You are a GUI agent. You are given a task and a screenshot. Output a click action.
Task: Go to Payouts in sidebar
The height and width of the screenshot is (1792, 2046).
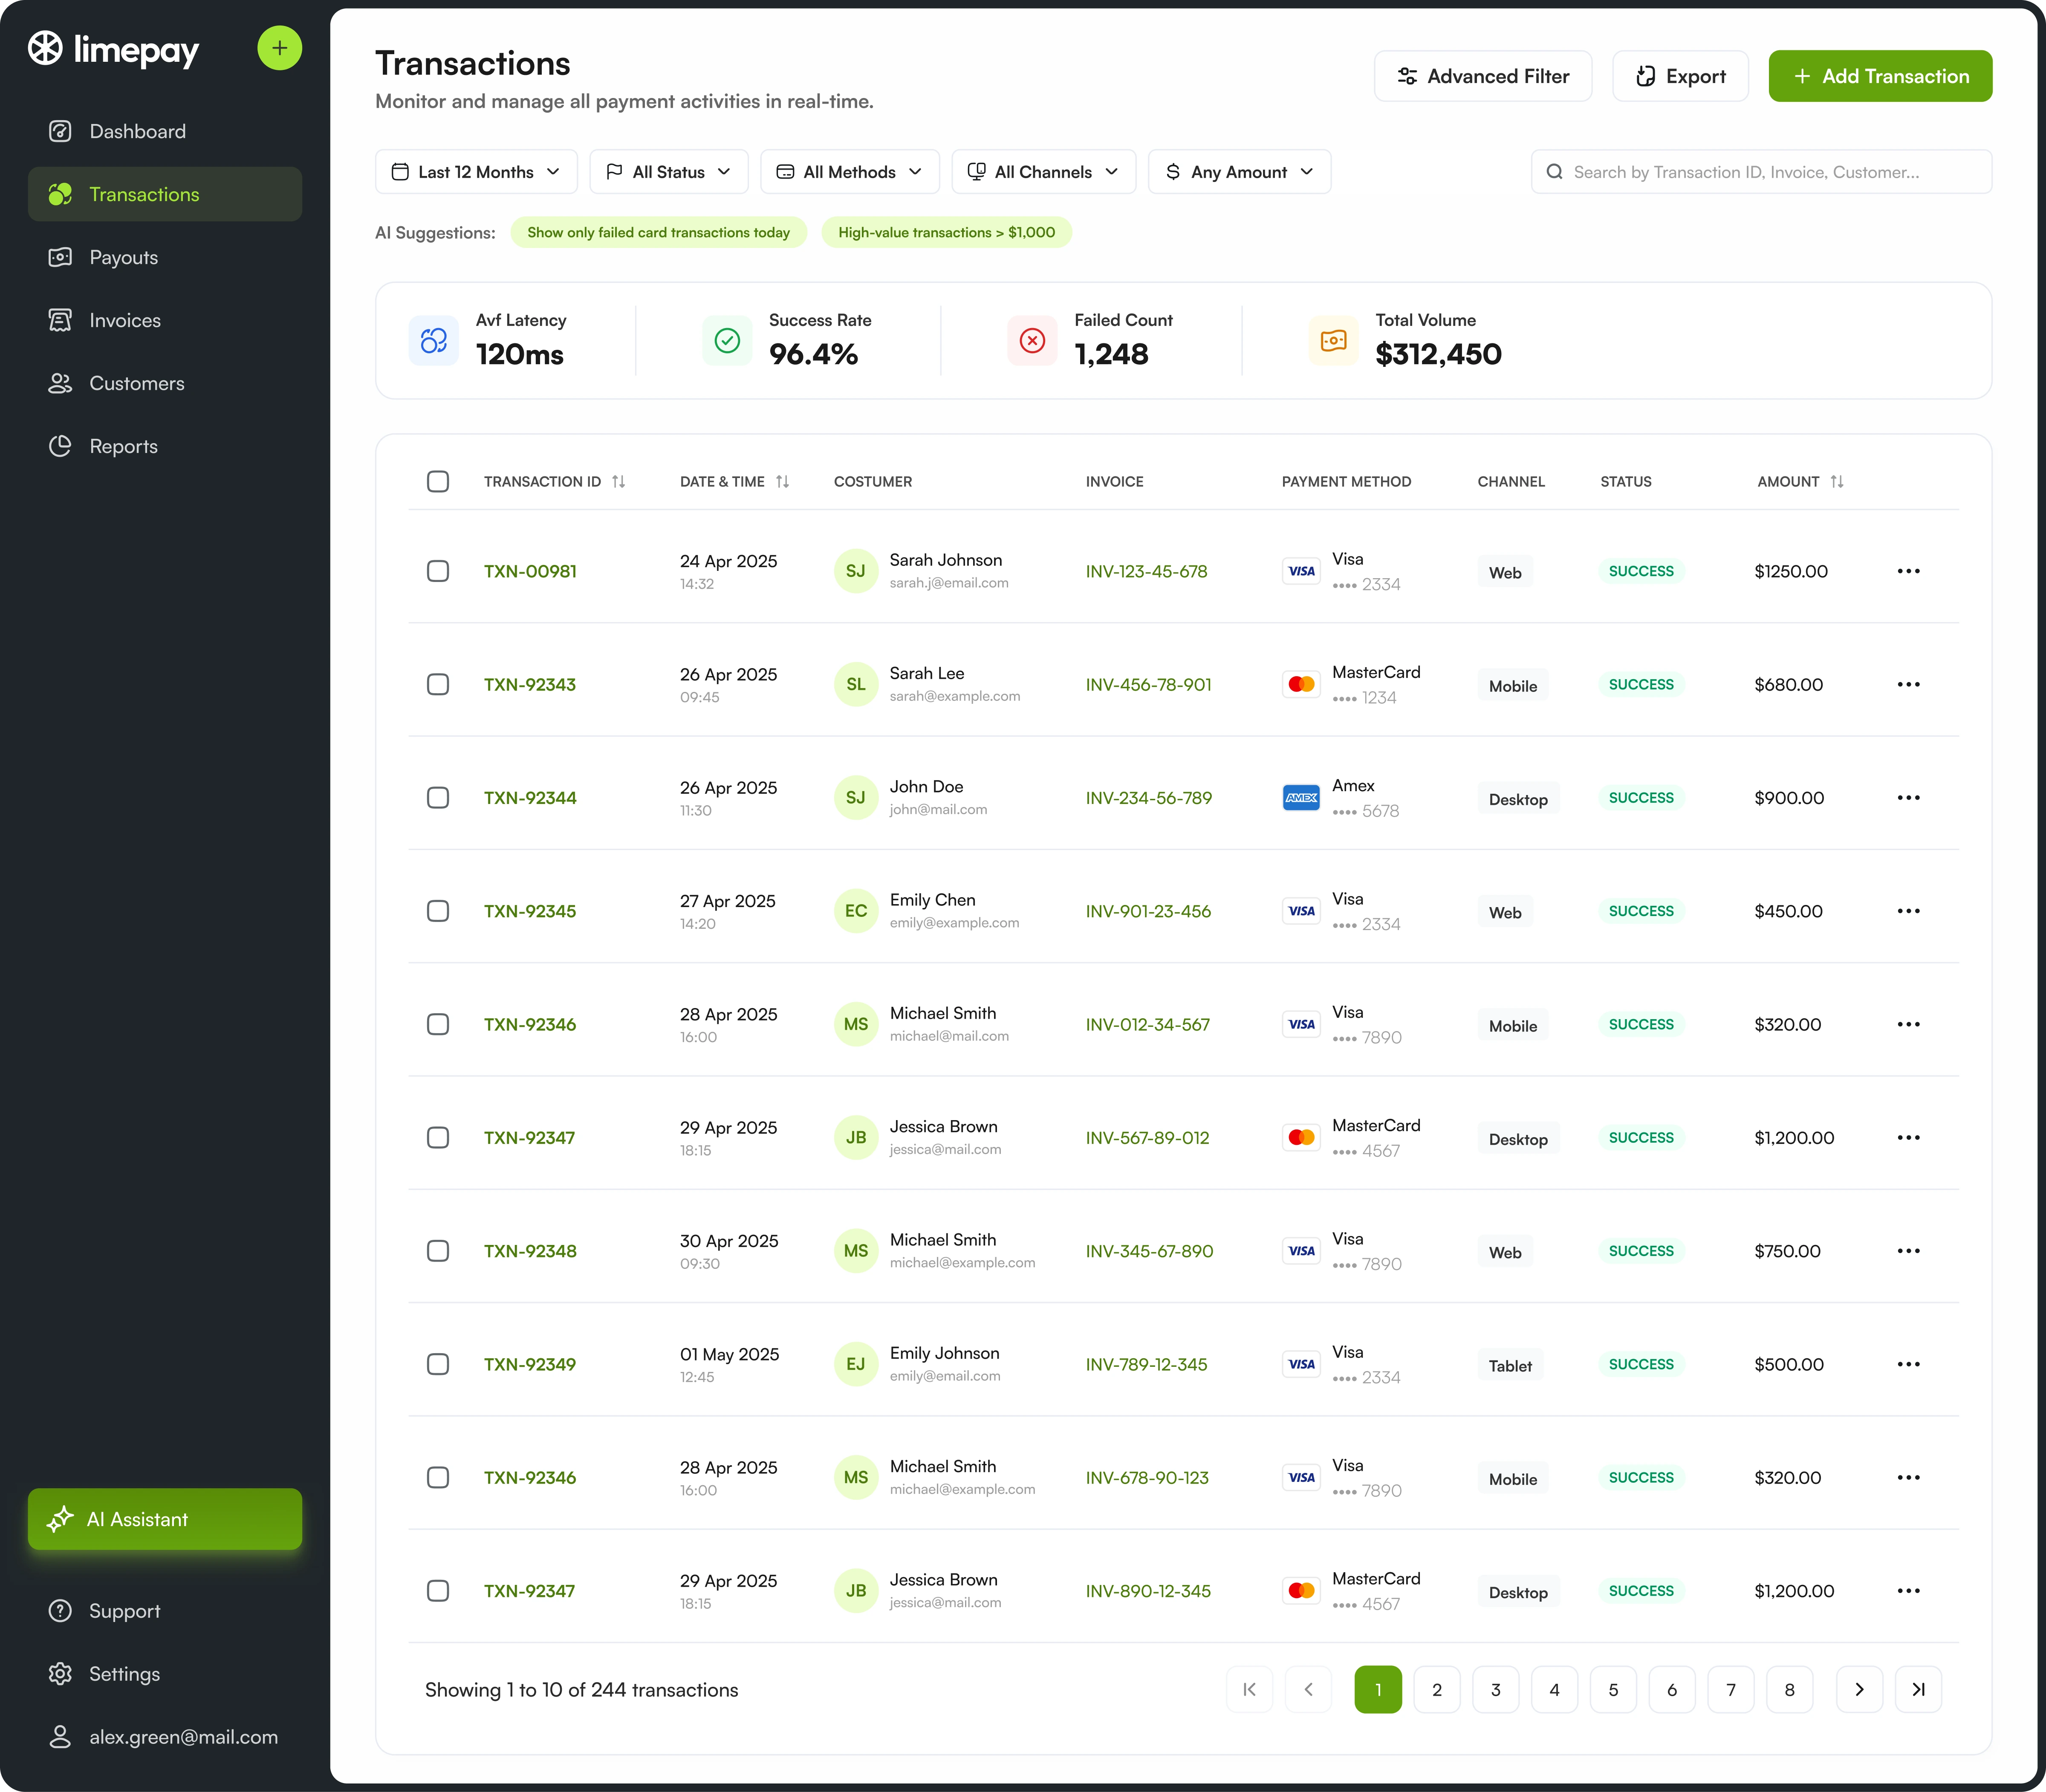click(x=165, y=257)
